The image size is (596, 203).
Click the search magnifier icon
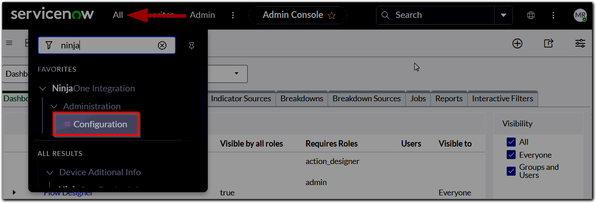pos(385,15)
